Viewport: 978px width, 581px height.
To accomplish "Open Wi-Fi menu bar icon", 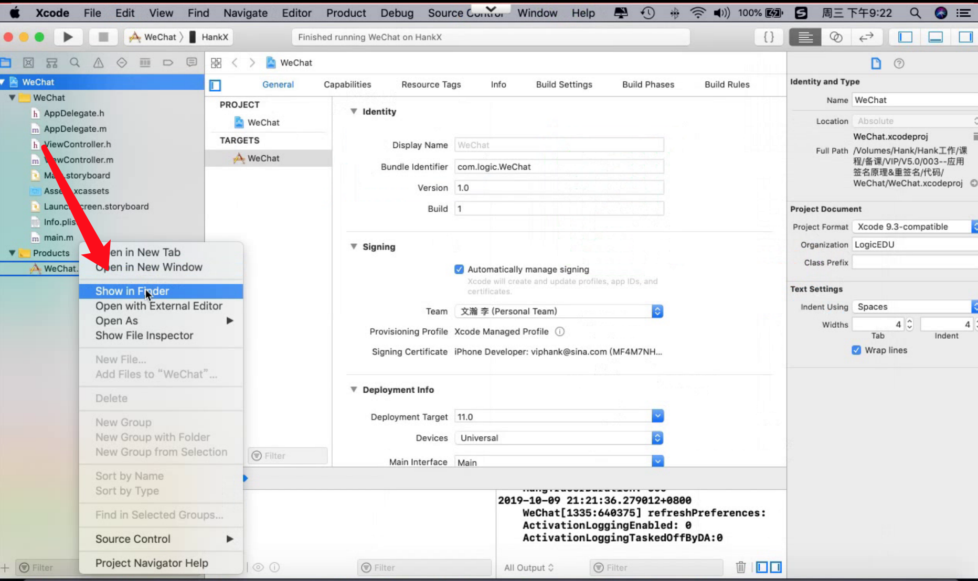I will pos(697,13).
